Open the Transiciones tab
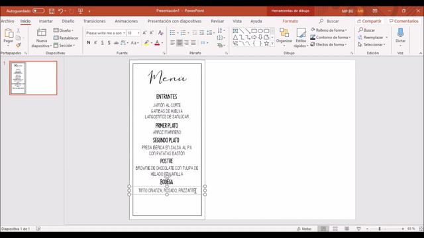This screenshot has width=424, height=238. (x=94, y=21)
